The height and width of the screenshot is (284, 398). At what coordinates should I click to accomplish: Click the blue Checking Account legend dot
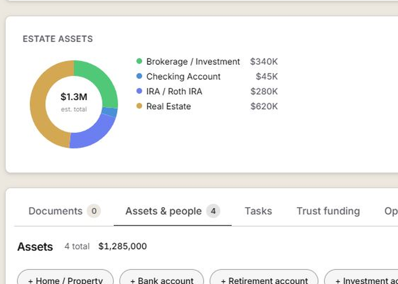[x=139, y=76]
